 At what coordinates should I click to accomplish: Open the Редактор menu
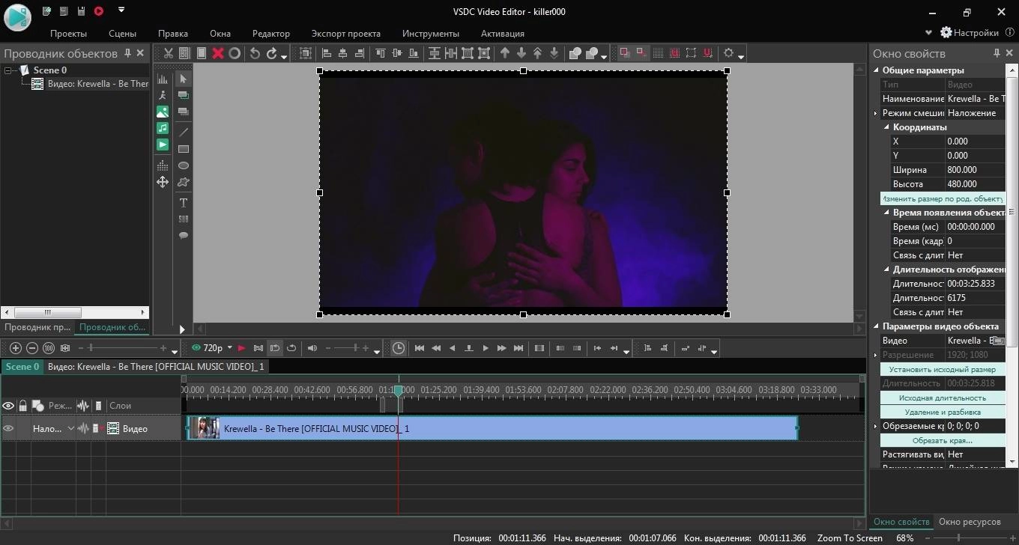click(271, 34)
